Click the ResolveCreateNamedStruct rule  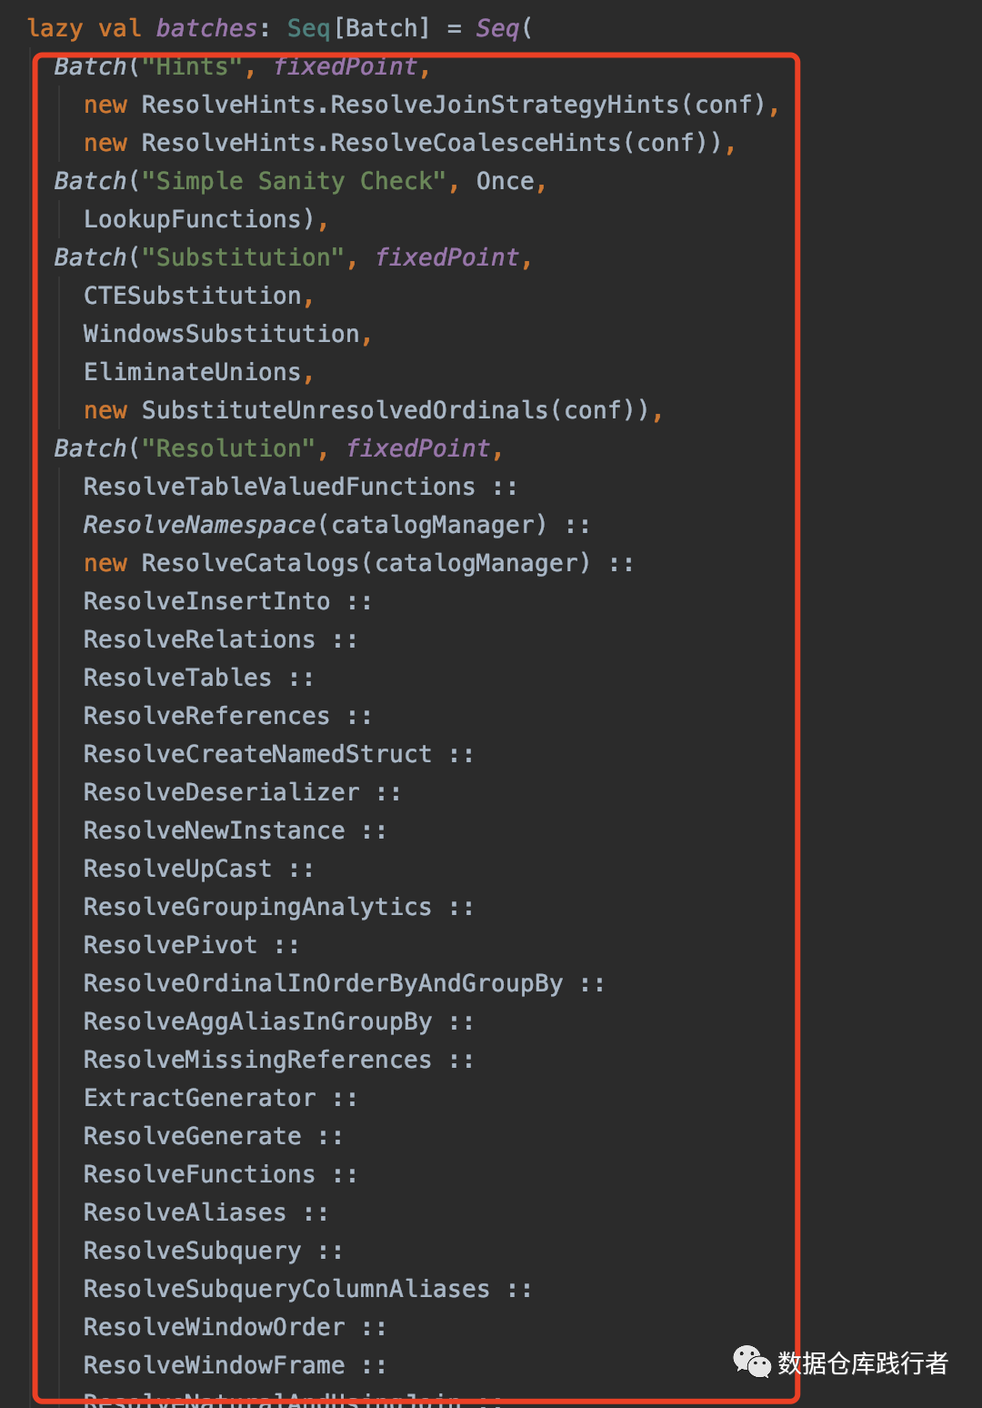(257, 754)
